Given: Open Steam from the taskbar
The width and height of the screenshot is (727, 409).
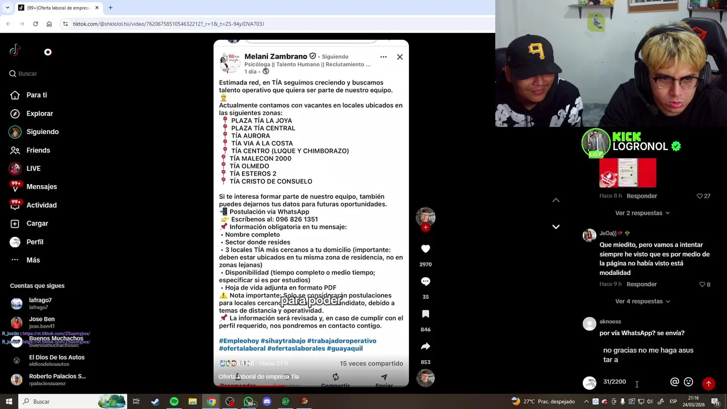Looking at the screenshot, I should tap(155, 402).
